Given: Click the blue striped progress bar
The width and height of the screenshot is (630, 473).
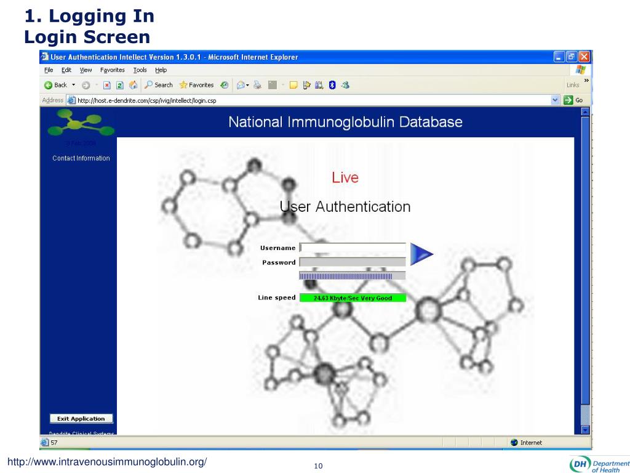Looking at the screenshot, I should point(353,275).
